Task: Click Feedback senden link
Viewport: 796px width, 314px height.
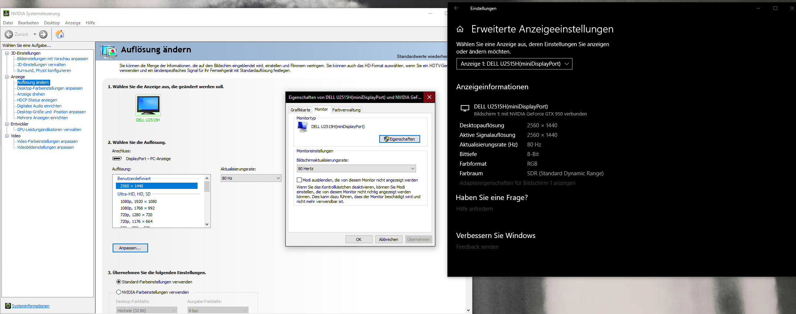Action: point(477,247)
